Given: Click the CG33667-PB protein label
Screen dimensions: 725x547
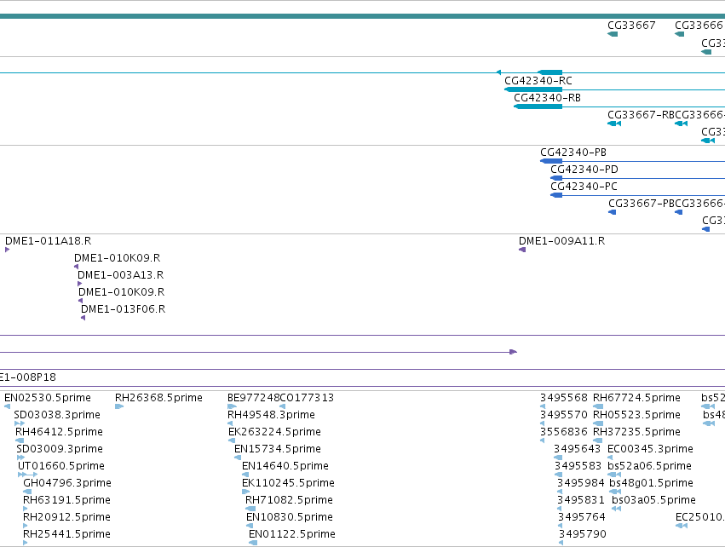Looking at the screenshot, I should 642,204.
